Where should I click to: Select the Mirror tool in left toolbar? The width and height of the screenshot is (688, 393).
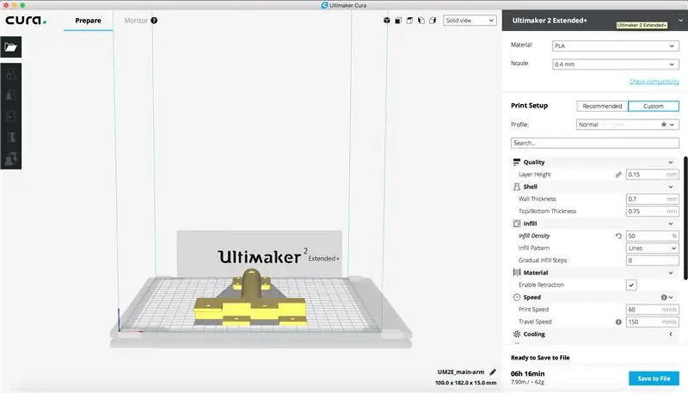coord(11,138)
